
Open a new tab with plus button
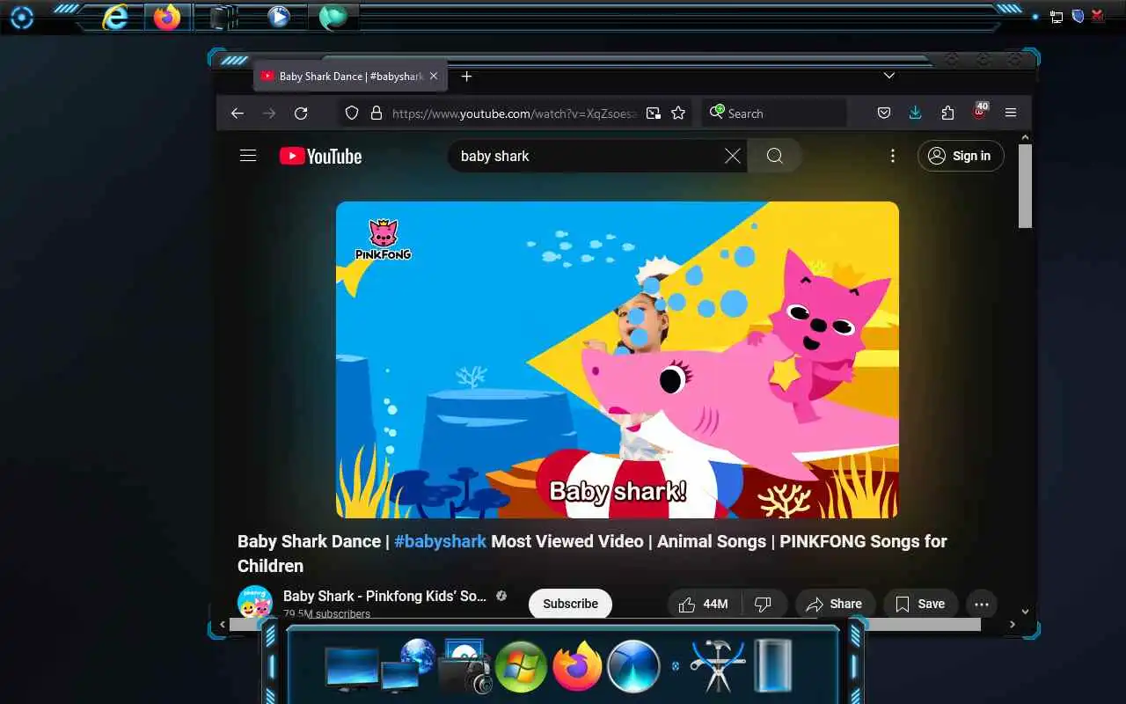pos(467,77)
